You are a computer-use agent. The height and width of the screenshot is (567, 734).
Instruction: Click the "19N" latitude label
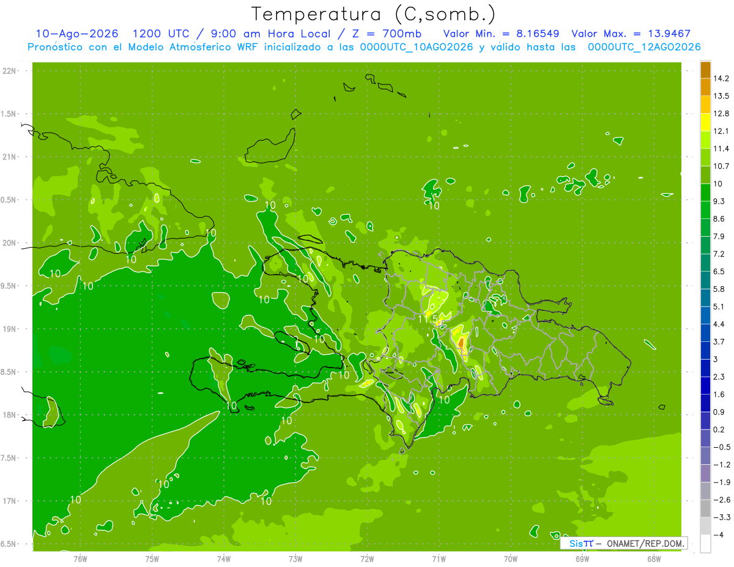pos(10,328)
